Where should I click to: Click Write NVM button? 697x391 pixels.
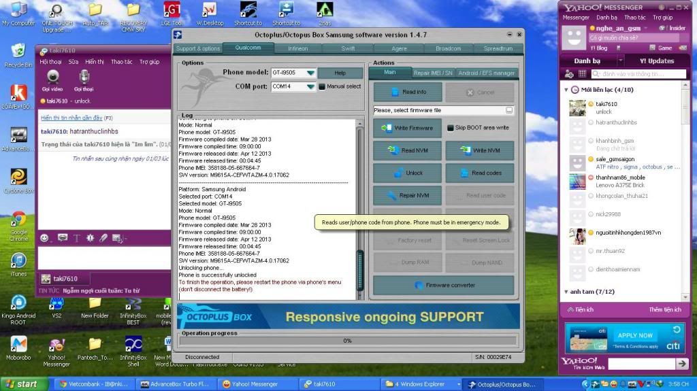(x=480, y=151)
